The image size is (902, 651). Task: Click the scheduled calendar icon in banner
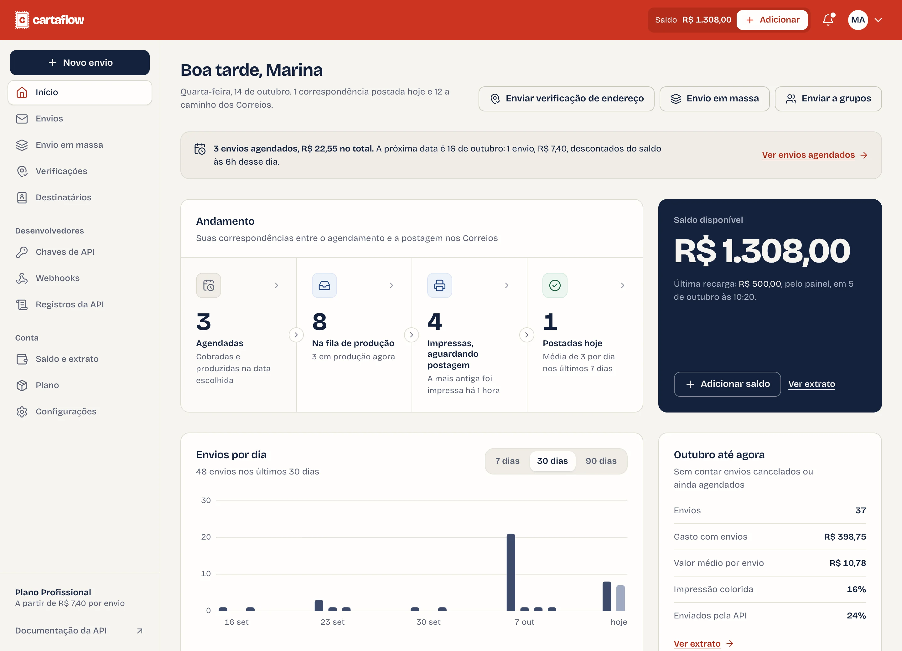click(200, 149)
